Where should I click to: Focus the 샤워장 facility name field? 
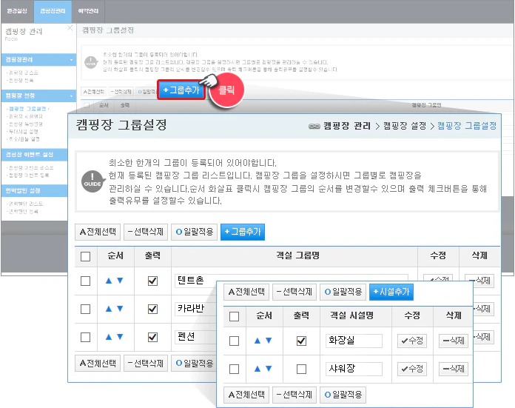(354, 369)
